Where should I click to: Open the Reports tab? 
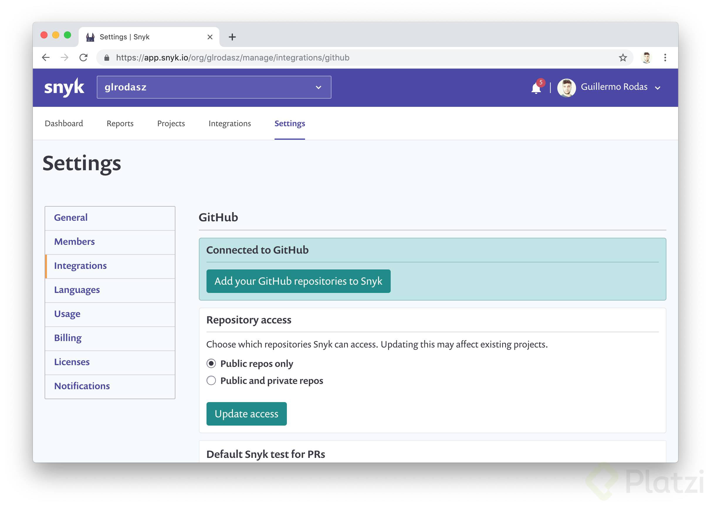[x=120, y=123]
